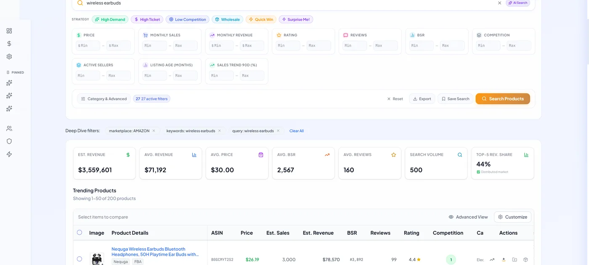589x265 pixels.
Task: Click the Monthly Revenue Max field
Action: pos(252,45)
